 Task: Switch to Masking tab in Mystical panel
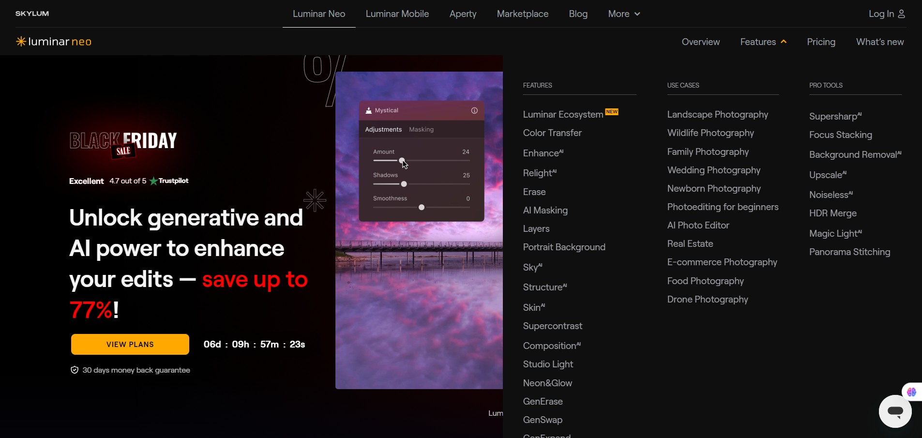click(x=421, y=130)
